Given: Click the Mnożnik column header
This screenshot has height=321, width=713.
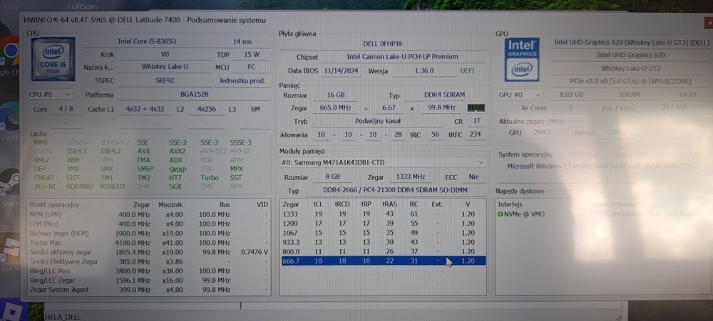Looking at the screenshot, I should click(170, 205).
